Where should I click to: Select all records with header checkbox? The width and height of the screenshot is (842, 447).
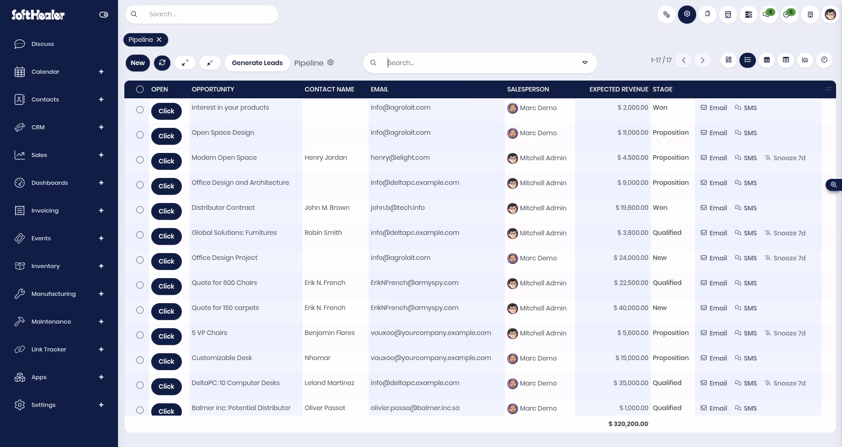tap(140, 89)
